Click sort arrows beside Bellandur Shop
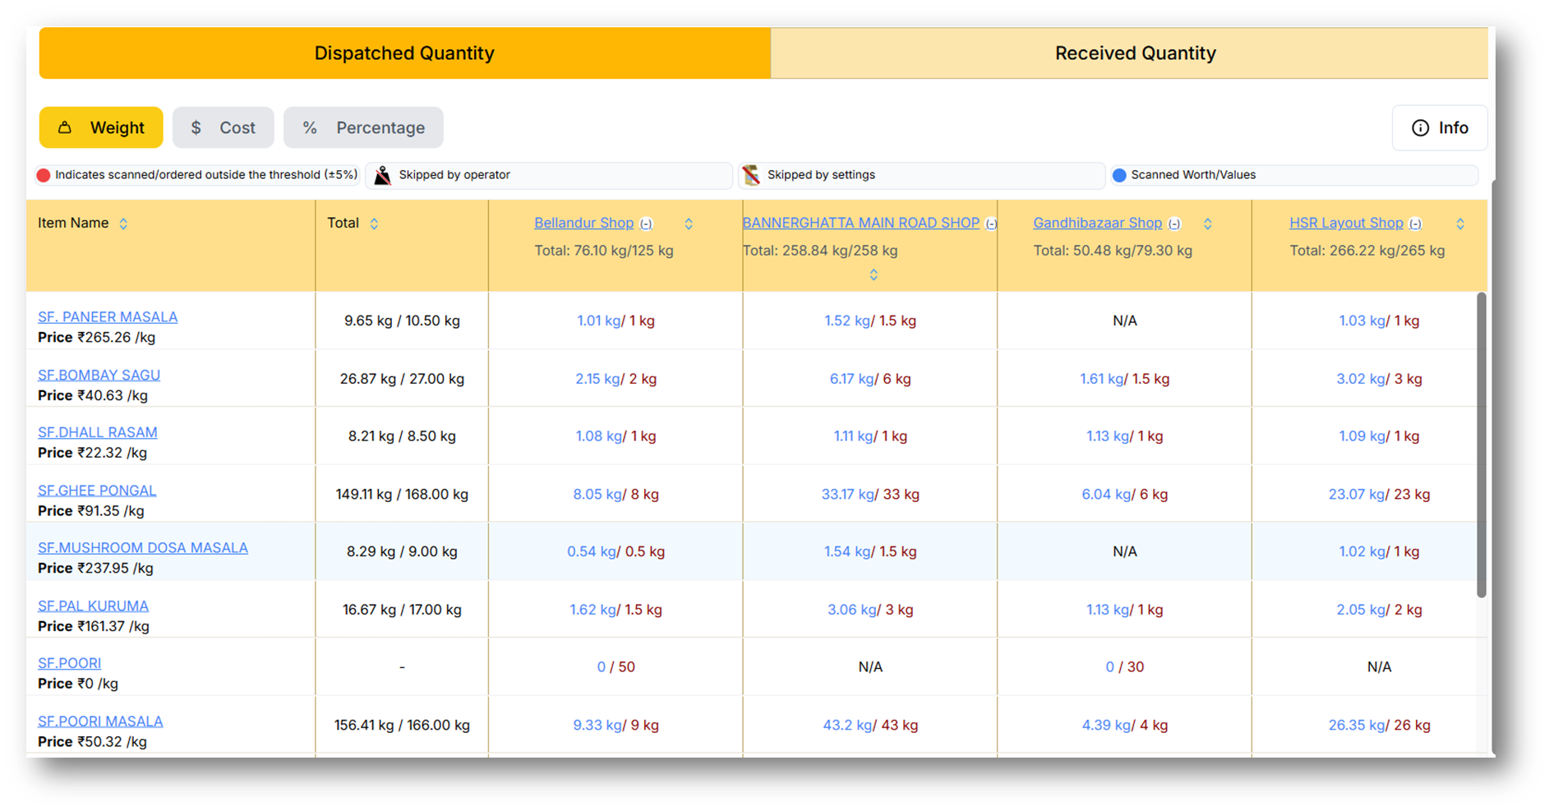This screenshot has width=1549, height=811. coord(689,223)
